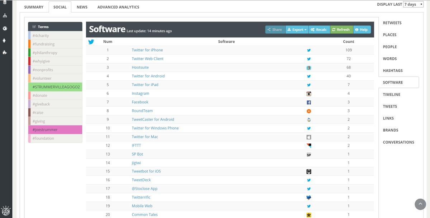Click the database icon in left sidebar
Screen dimensions: 430x218
click(5, 2)
